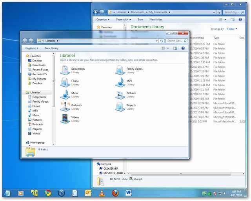The image size is (251, 201).
Task: Open the Share with dropdown menu
Action: (x=124, y=20)
